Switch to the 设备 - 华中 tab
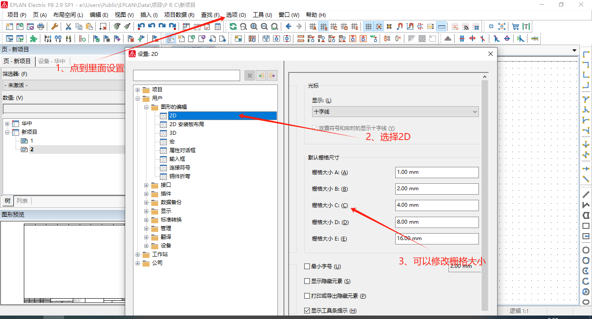The width and height of the screenshot is (592, 319). [52, 61]
